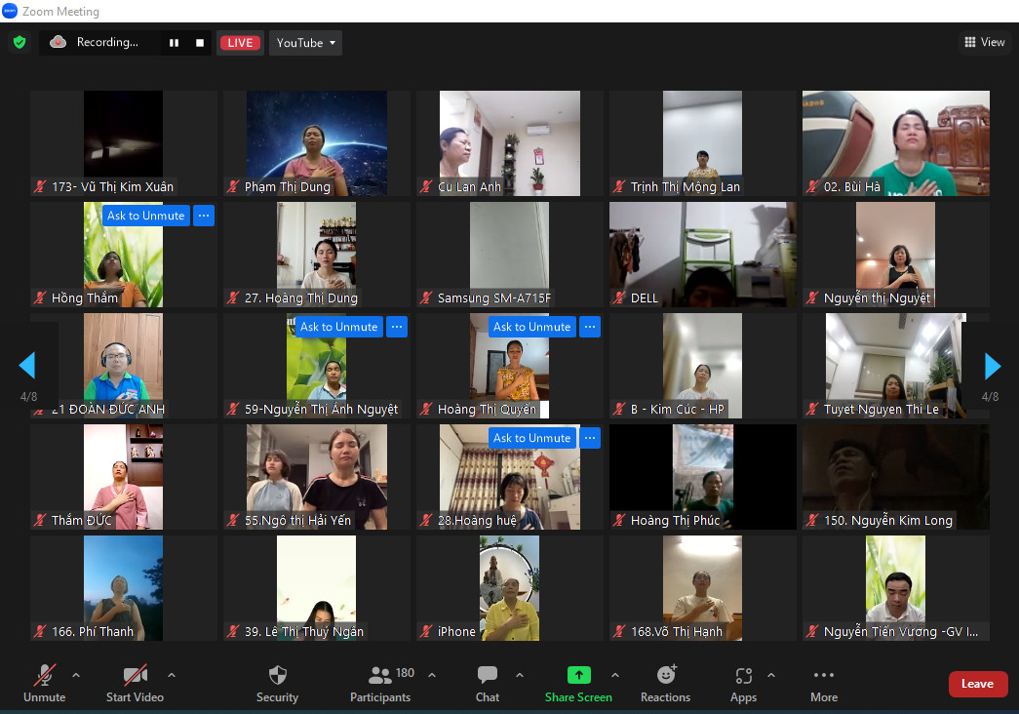Expand video settings arrow beside Start Video

tap(172, 676)
